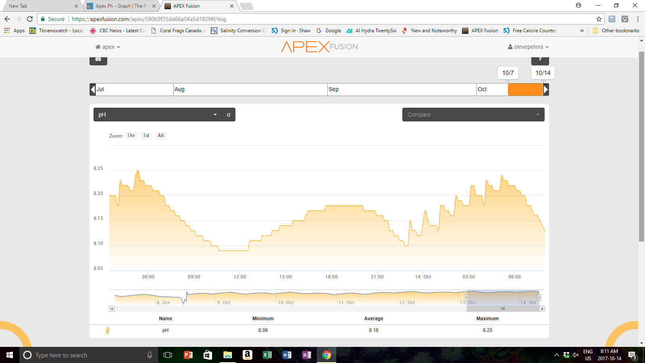Expand the apex controller menu

(x=108, y=47)
